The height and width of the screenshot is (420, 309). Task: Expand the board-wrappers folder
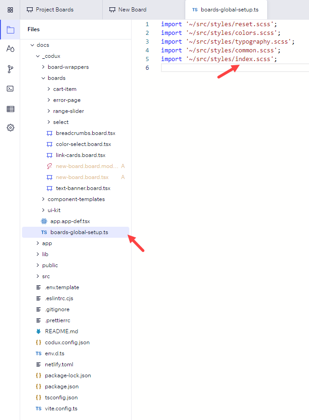tap(43, 67)
